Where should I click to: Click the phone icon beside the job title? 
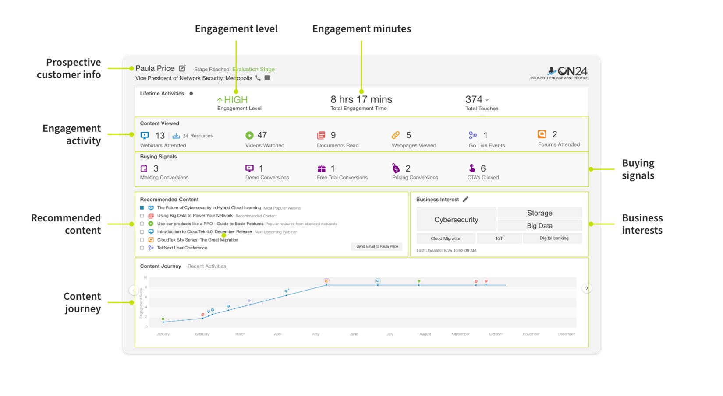[x=258, y=78]
